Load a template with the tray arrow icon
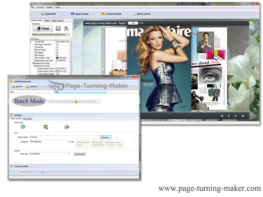The image size is (263, 197). tap(66, 28)
